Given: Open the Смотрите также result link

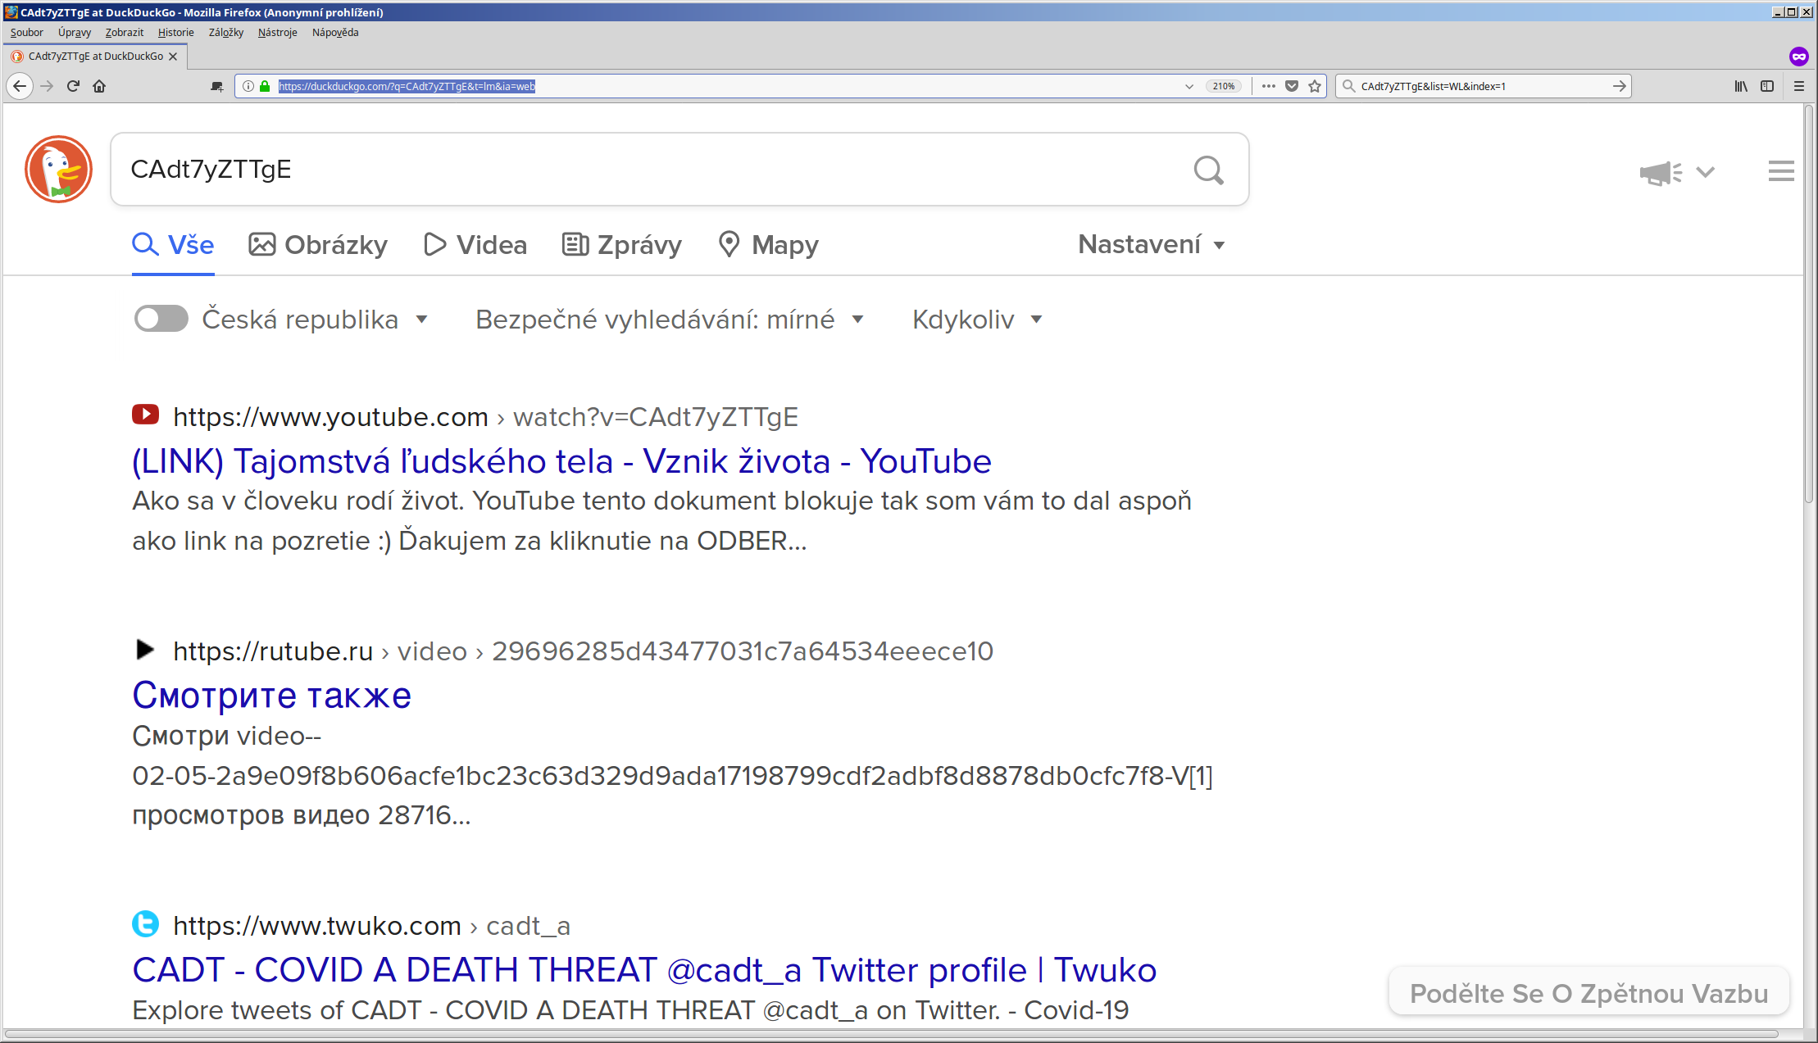Looking at the screenshot, I should [x=272, y=695].
